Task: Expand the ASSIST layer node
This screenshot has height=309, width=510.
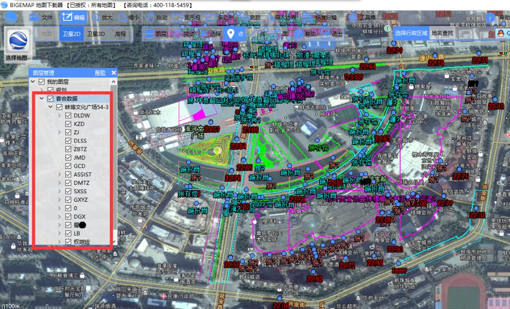Action: [x=59, y=174]
